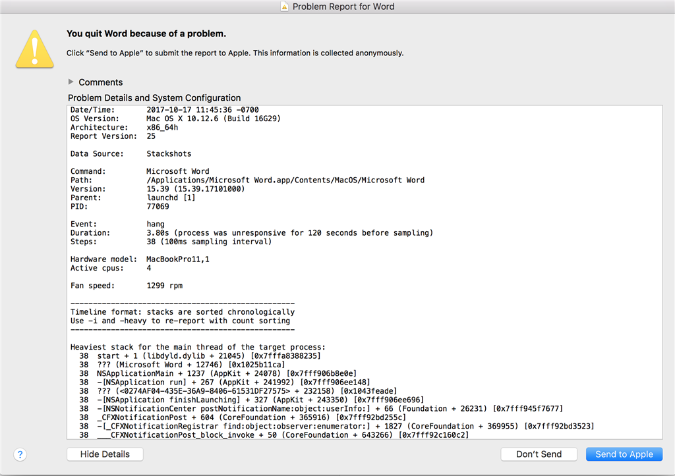Click 'You quit Word because of a problem.' heading

coord(146,34)
